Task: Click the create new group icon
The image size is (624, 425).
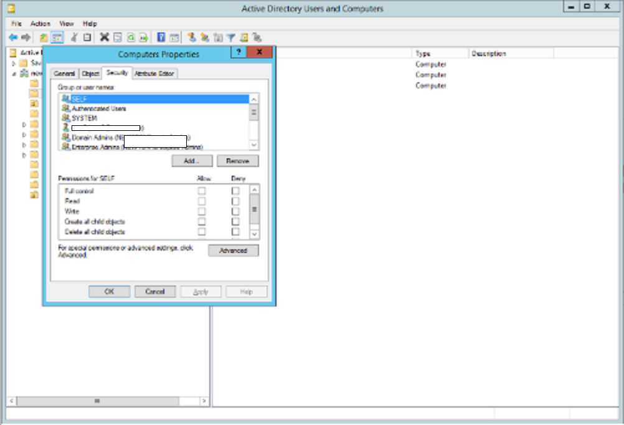Action: pyautogui.click(x=205, y=37)
